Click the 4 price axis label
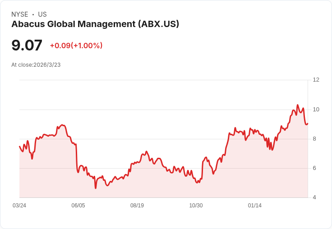Image resolution: width=332 pixels, height=229 pixels. click(314, 197)
